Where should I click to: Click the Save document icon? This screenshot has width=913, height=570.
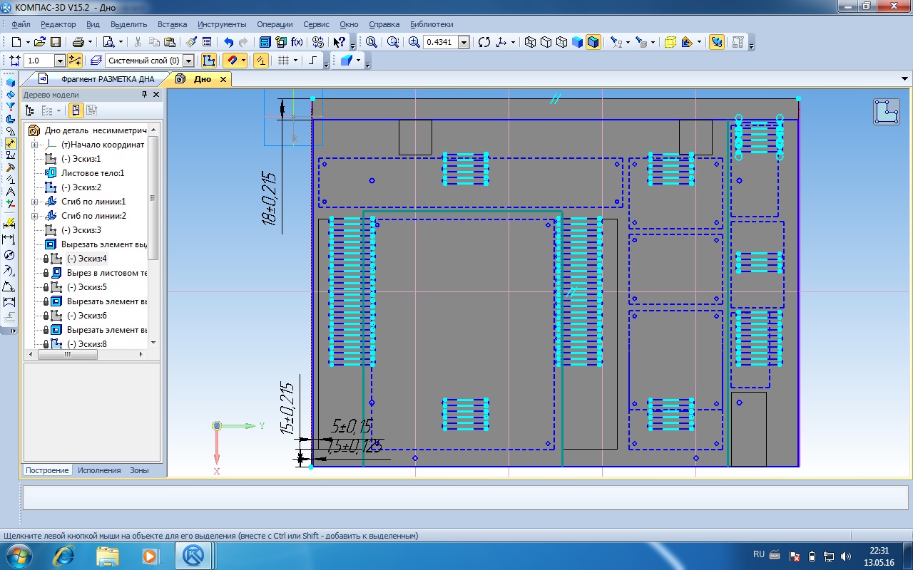[56, 42]
